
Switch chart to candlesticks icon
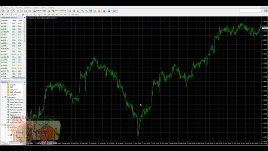tap(74, 11)
